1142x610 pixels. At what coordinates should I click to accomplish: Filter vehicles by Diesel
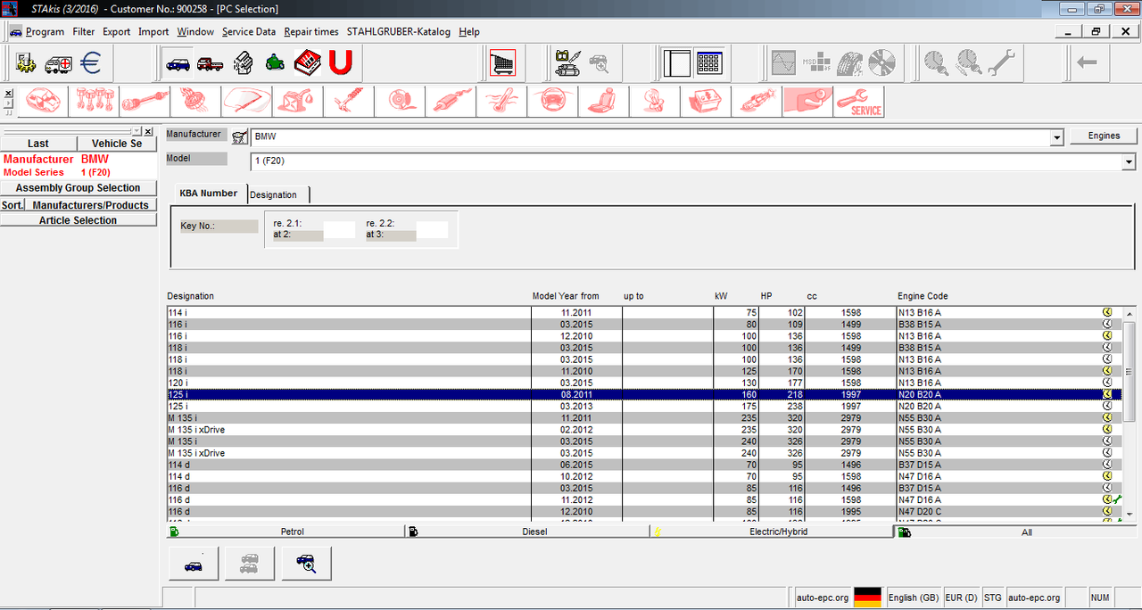[x=528, y=532]
